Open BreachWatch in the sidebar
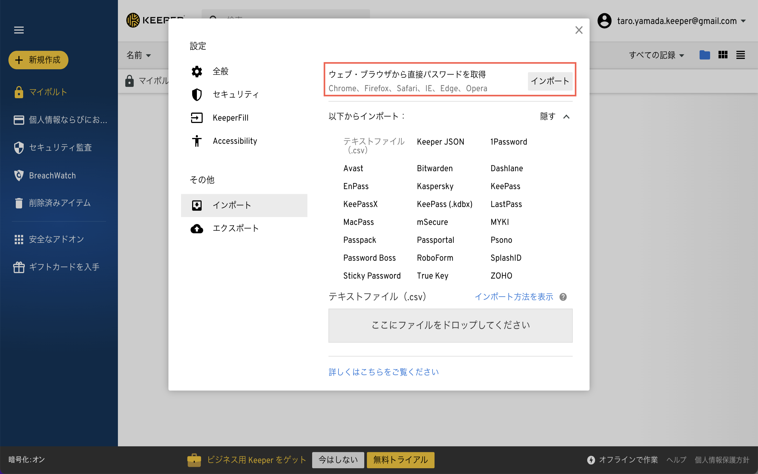758x474 pixels. (x=52, y=176)
